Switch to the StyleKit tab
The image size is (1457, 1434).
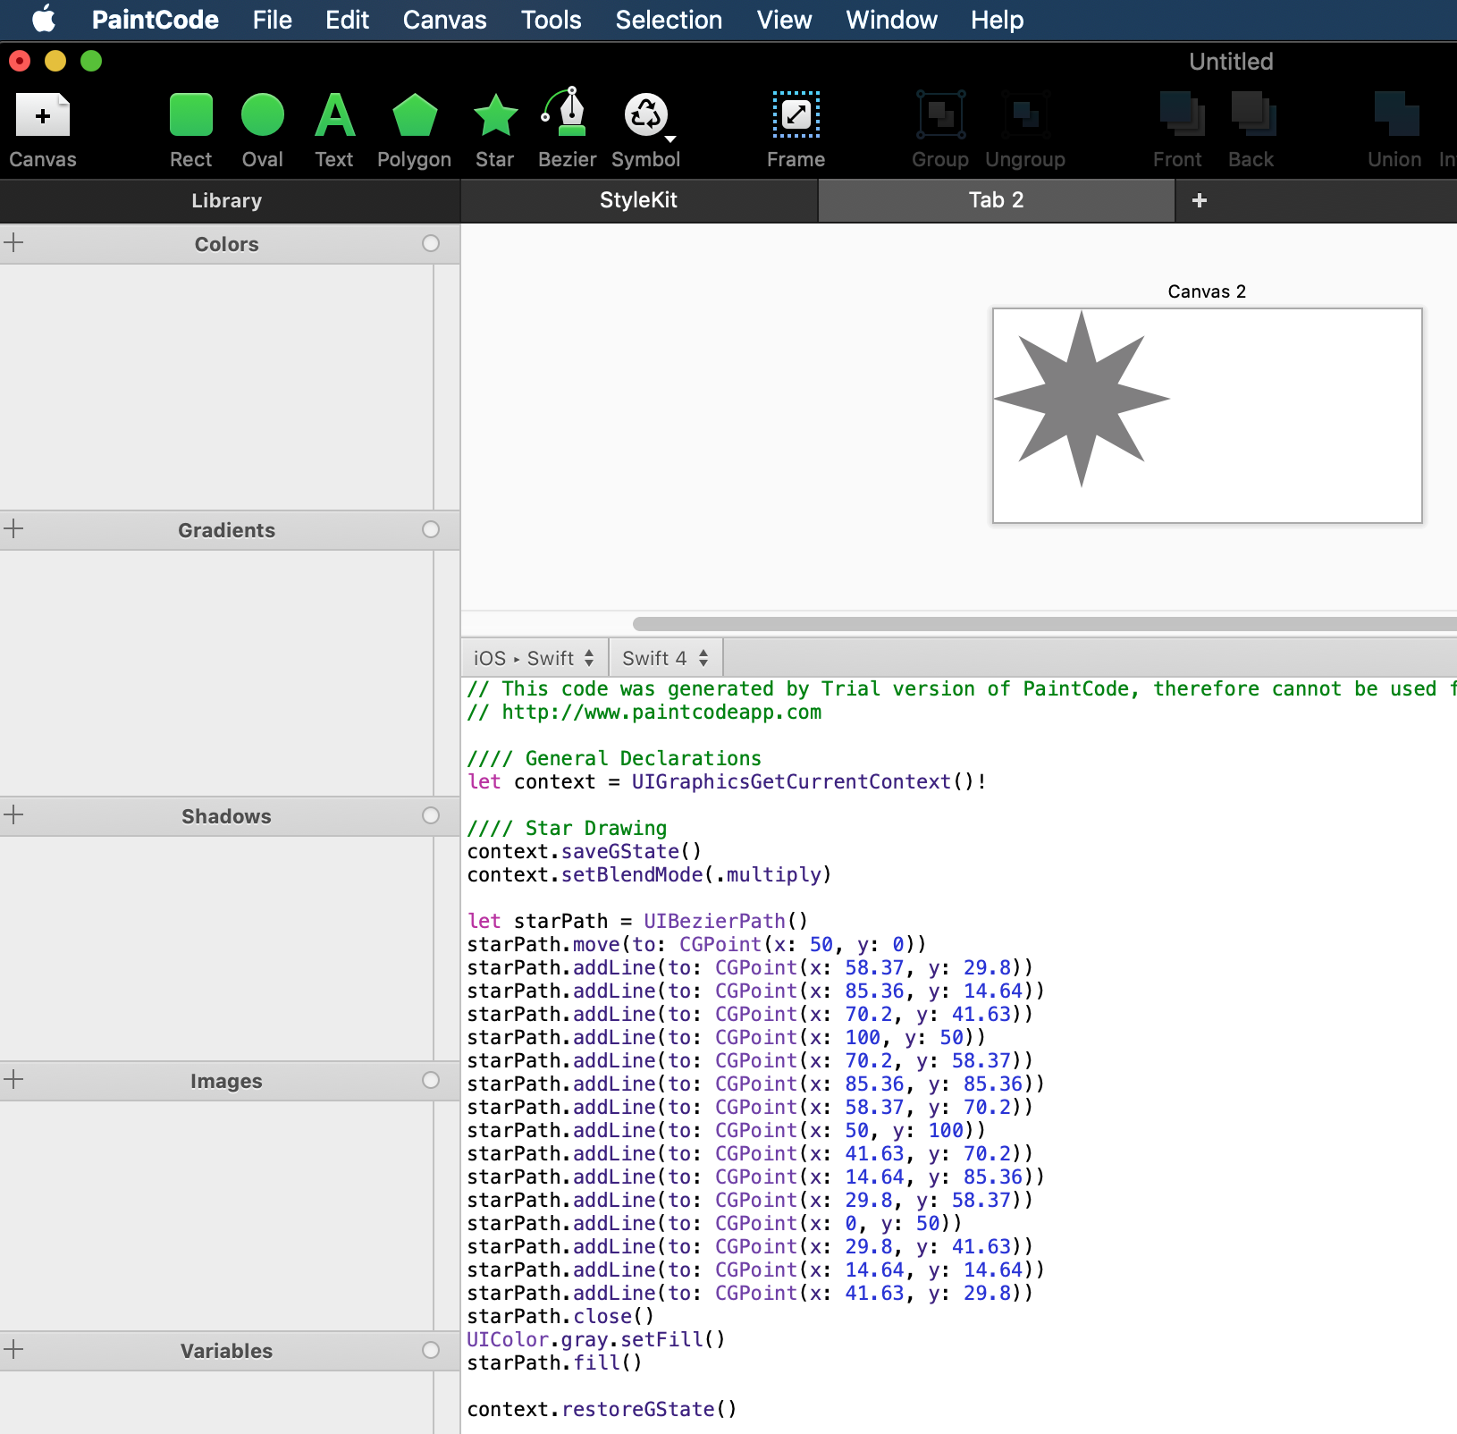tap(639, 200)
